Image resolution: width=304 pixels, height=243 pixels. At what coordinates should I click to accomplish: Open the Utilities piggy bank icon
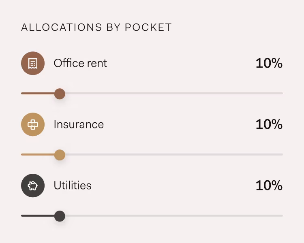click(x=33, y=185)
